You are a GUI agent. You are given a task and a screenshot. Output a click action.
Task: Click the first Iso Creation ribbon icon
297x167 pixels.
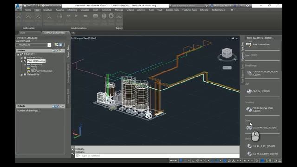point(19,17)
